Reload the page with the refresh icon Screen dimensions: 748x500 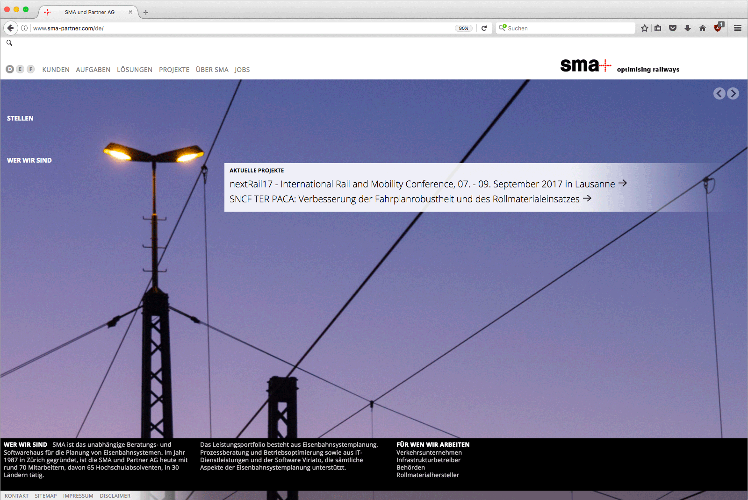tap(484, 28)
